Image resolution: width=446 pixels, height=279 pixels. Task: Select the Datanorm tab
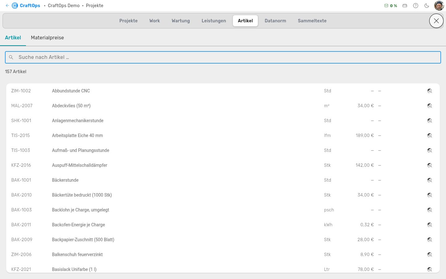pos(275,21)
